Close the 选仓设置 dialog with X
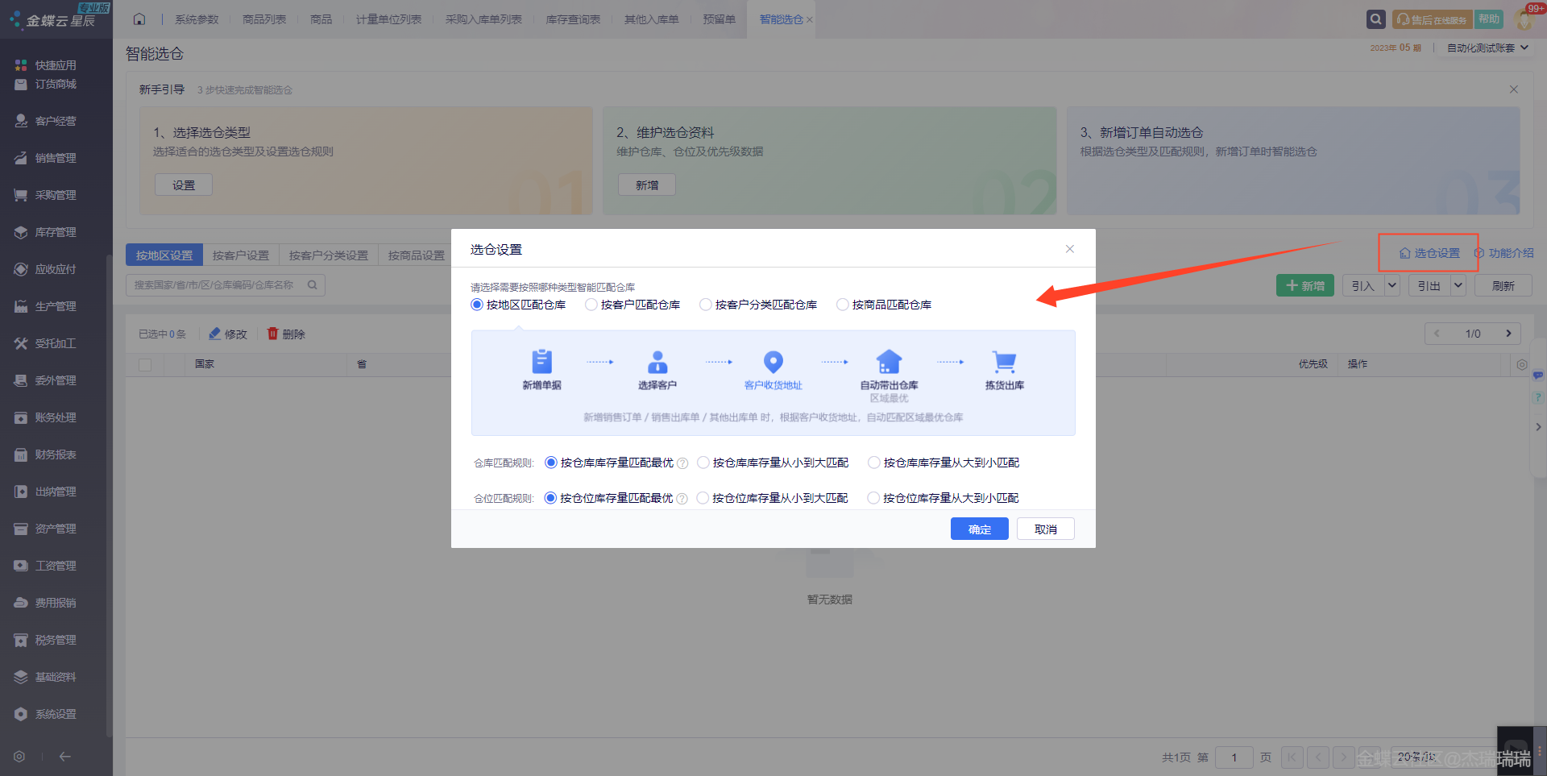This screenshot has width=1547, height=776. click(1070, 249)
